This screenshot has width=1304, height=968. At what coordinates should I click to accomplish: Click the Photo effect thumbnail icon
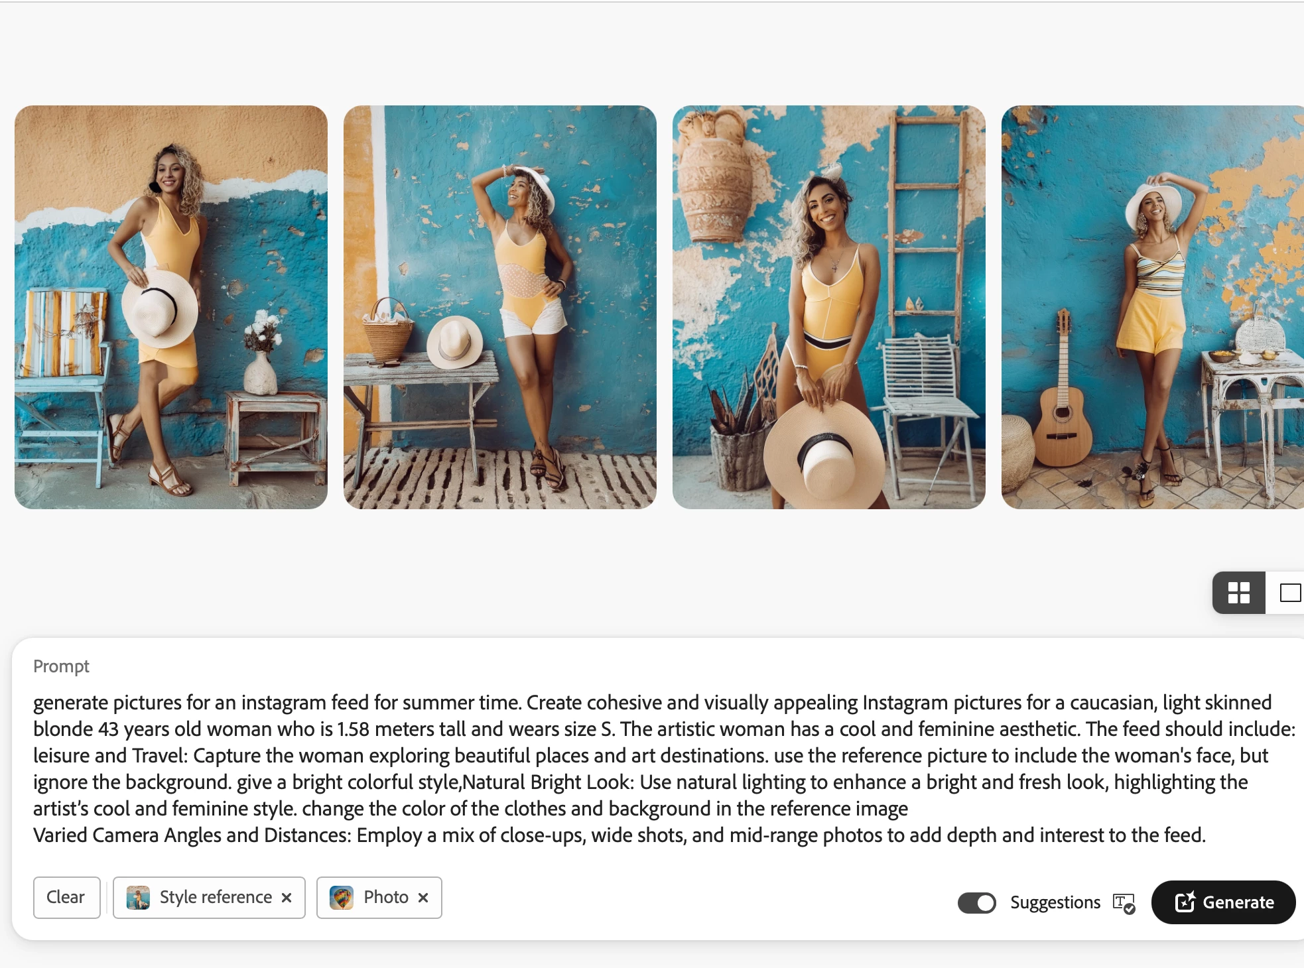click(342, 898)
